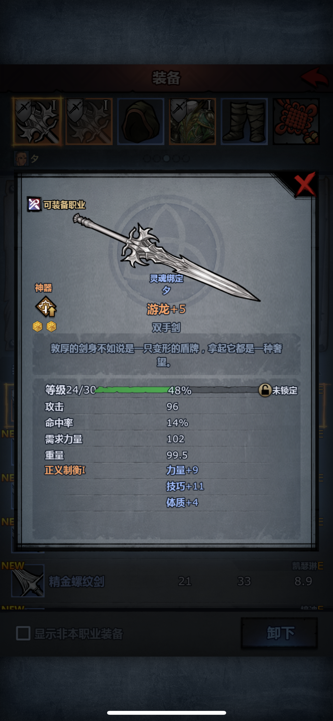This screenshot has height=721, width=333.
Task: Click the 卸下 unequip button
Action: (279, 633)
